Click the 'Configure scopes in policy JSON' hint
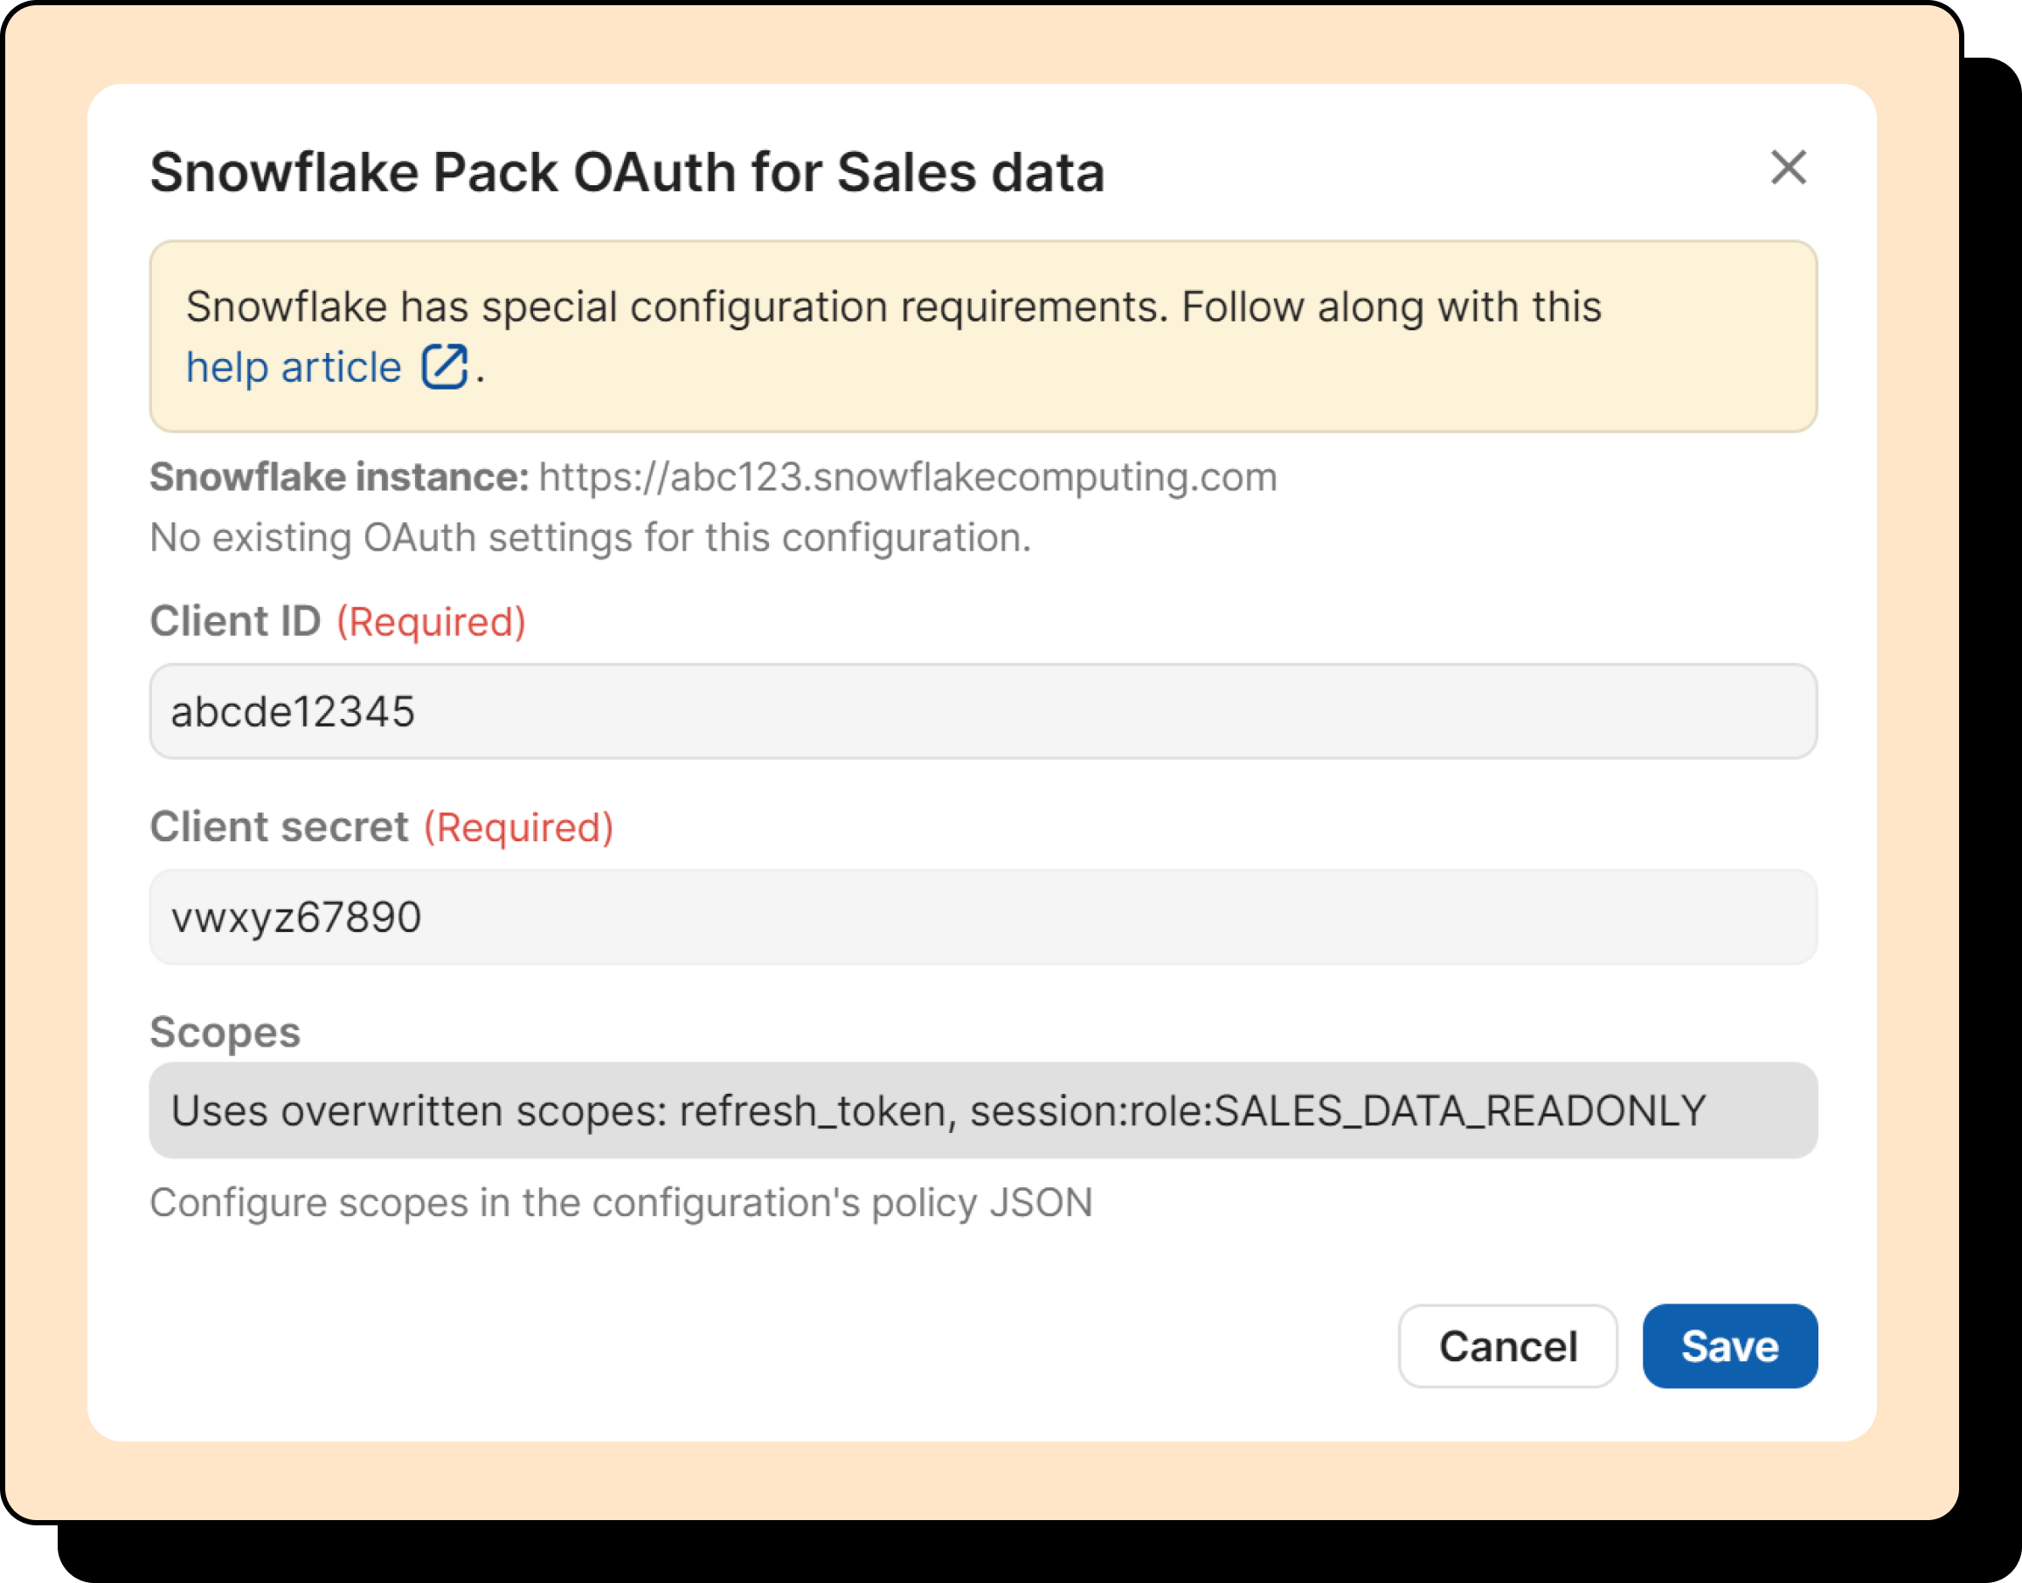 (621, 1203)
